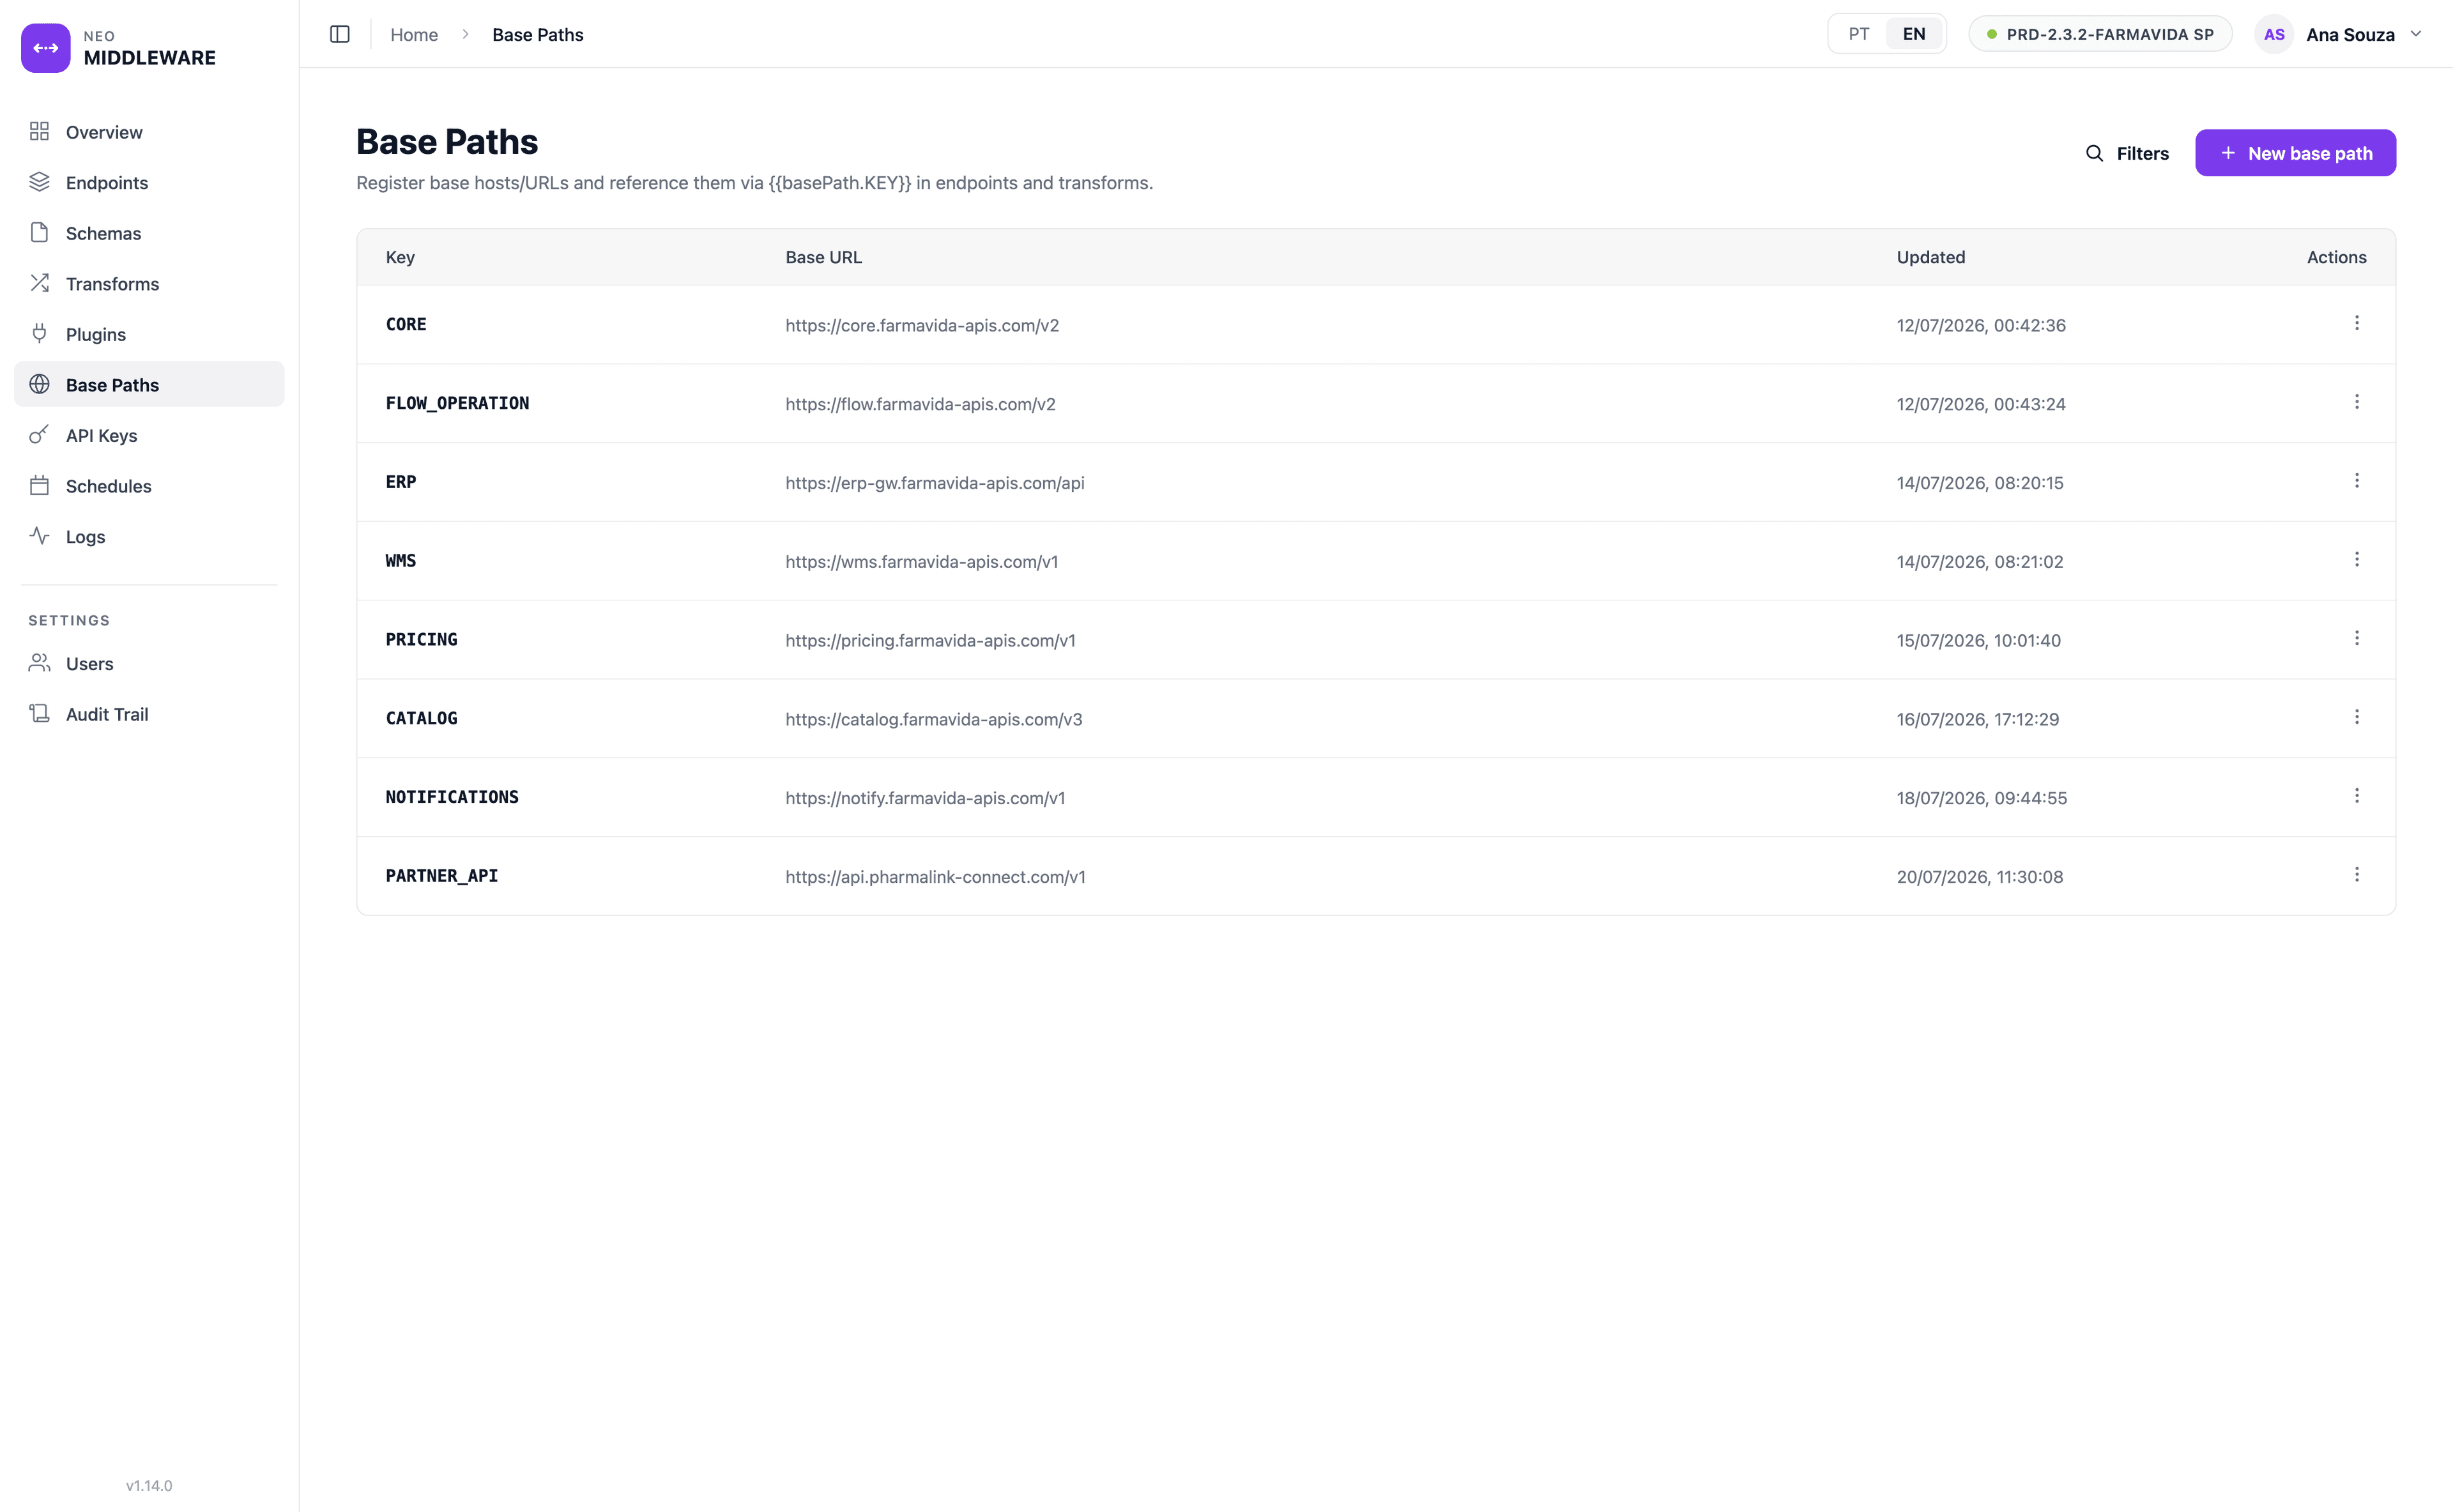2453x1512 pixels.
Task: Open actions menu for CATALOG row
Action: (x=2357, y=717)
